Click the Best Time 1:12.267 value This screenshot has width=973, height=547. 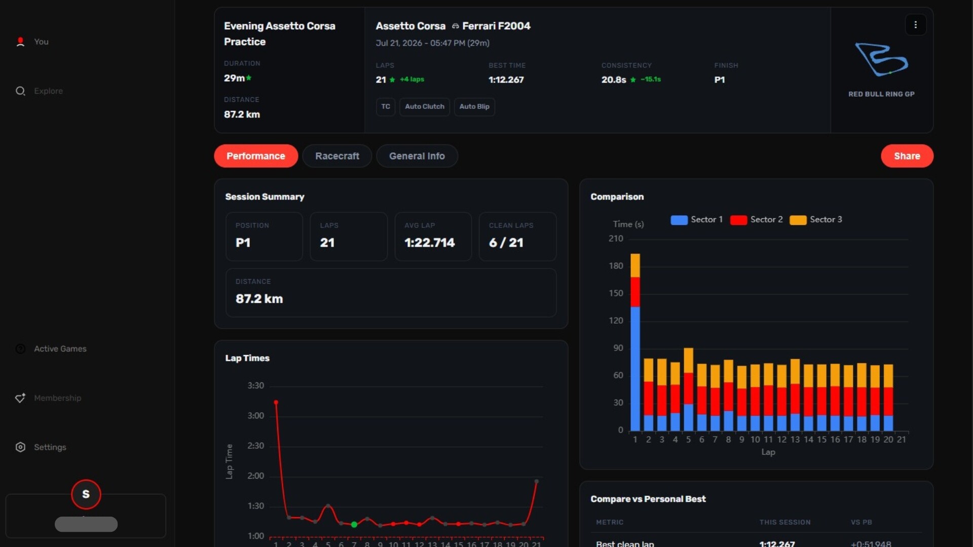[506, 80]
